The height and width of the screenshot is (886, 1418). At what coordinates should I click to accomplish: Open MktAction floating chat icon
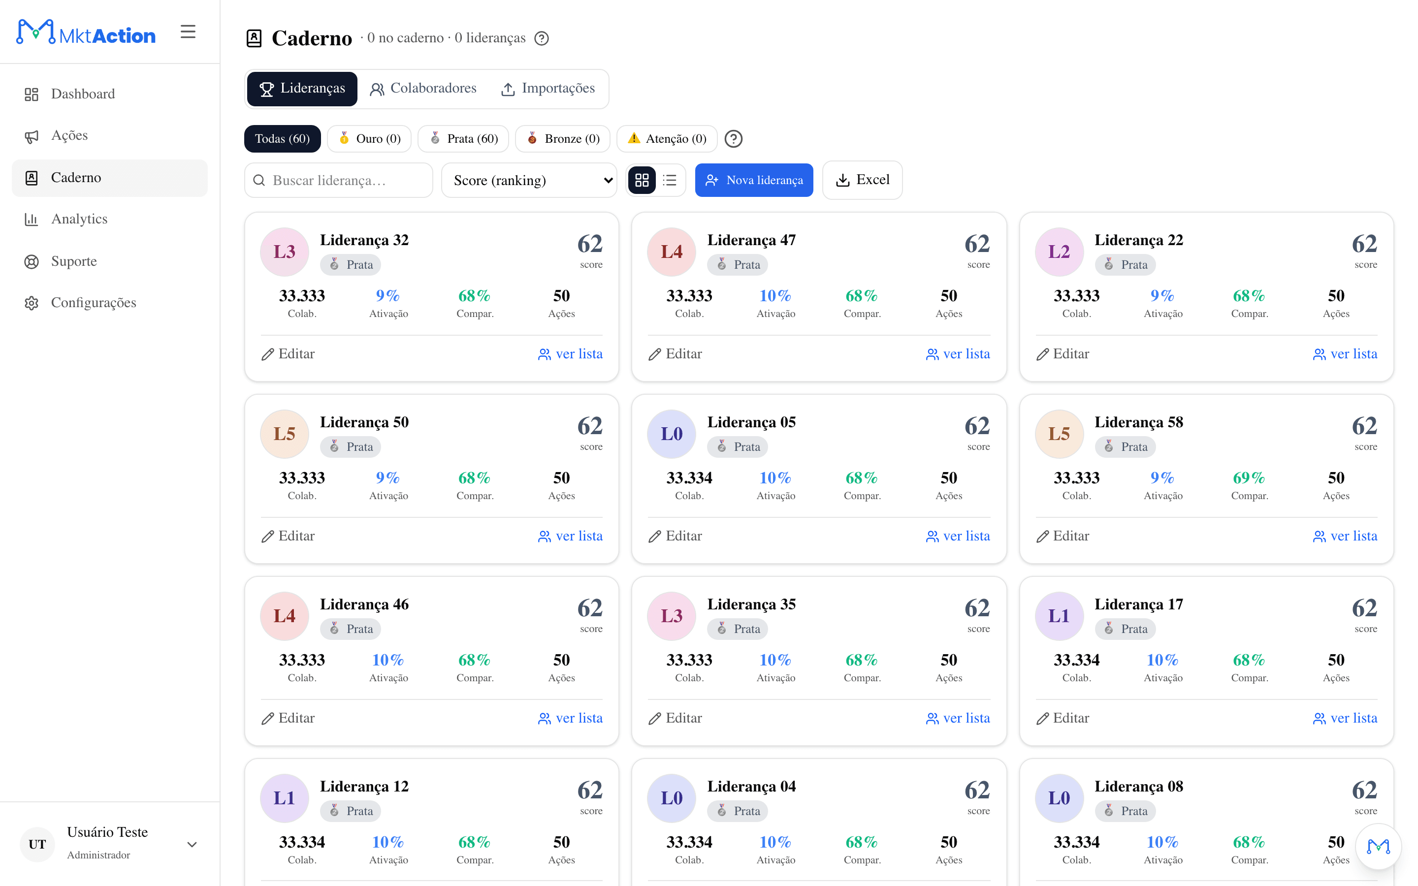(x=1378, y=846)
